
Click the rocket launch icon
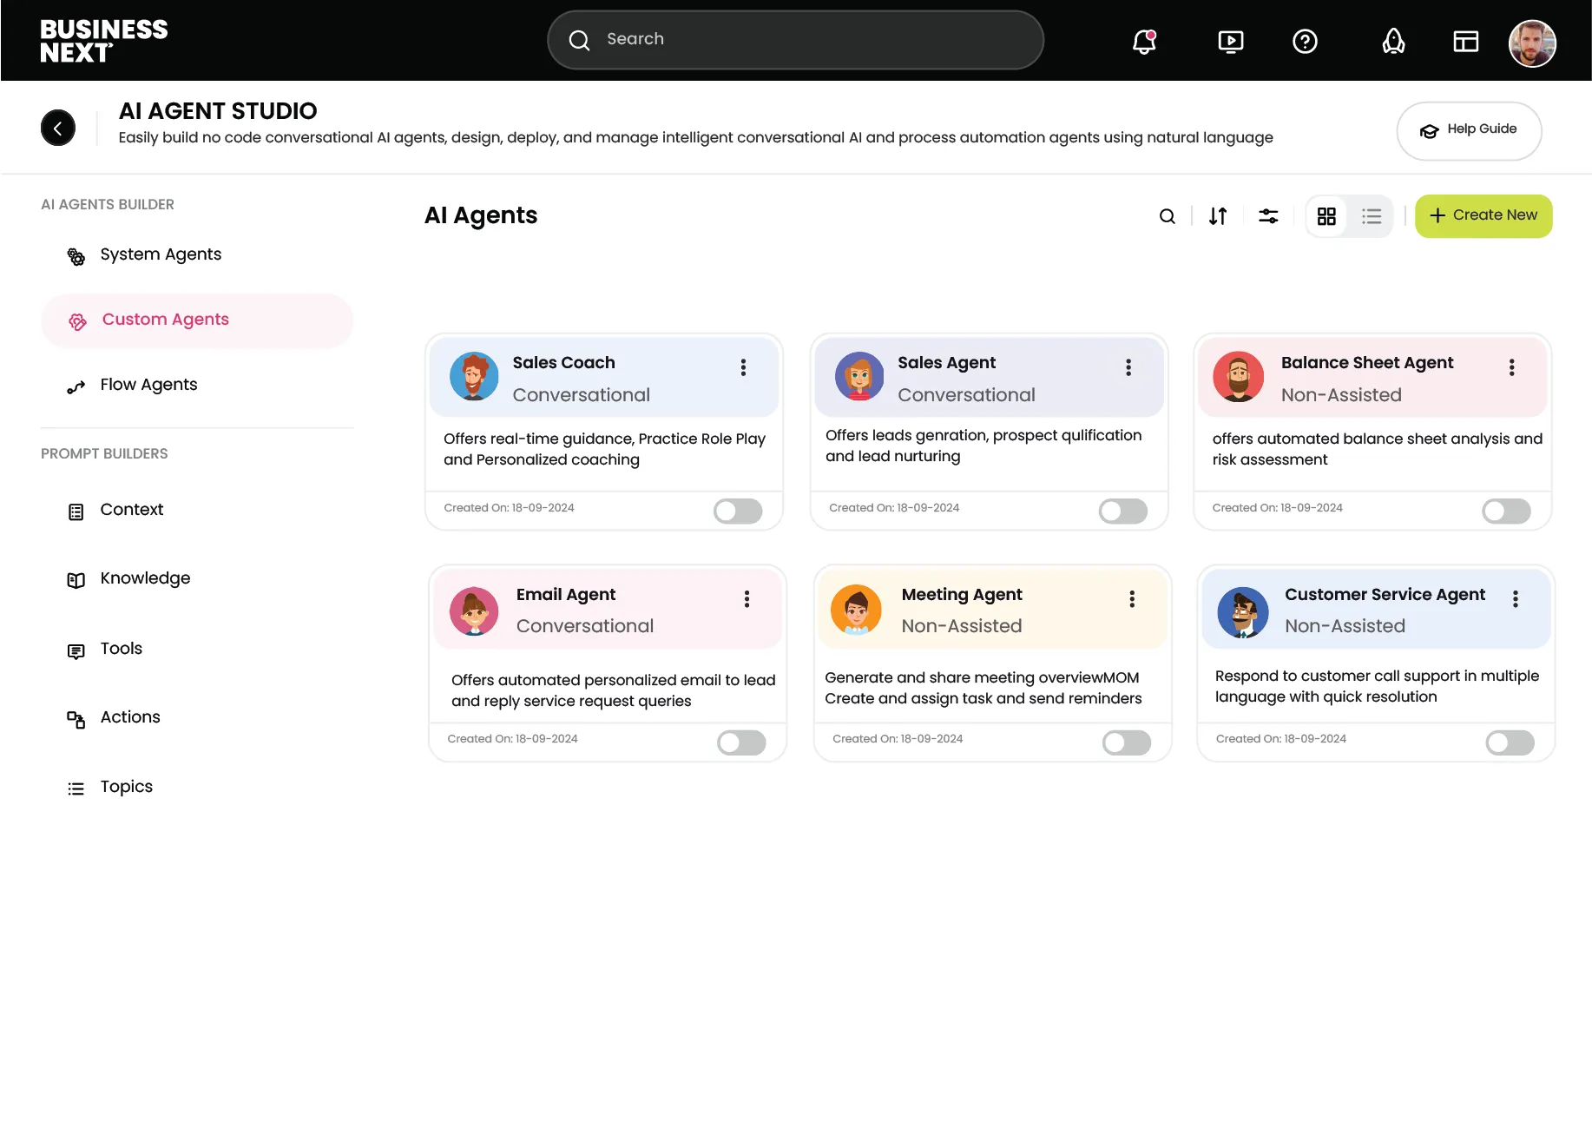1393,41
